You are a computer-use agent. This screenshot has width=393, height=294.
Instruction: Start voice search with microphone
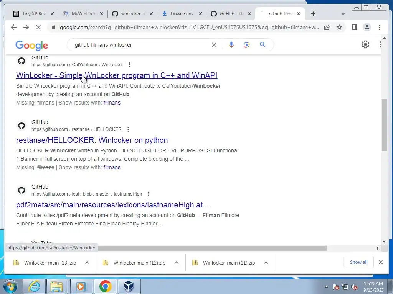231,45
